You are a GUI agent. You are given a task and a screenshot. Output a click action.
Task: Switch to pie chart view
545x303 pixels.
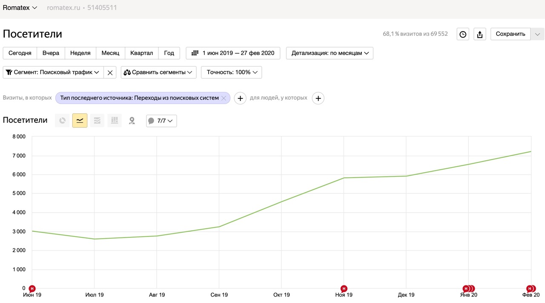coord(62,121)
